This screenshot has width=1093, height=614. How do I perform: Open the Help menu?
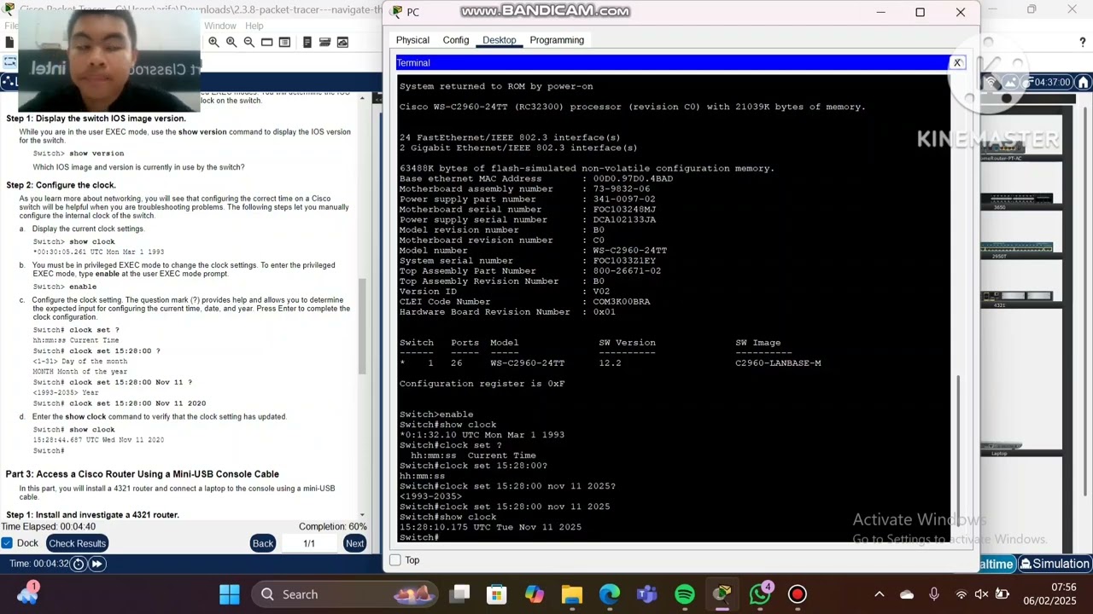[254, 26]
